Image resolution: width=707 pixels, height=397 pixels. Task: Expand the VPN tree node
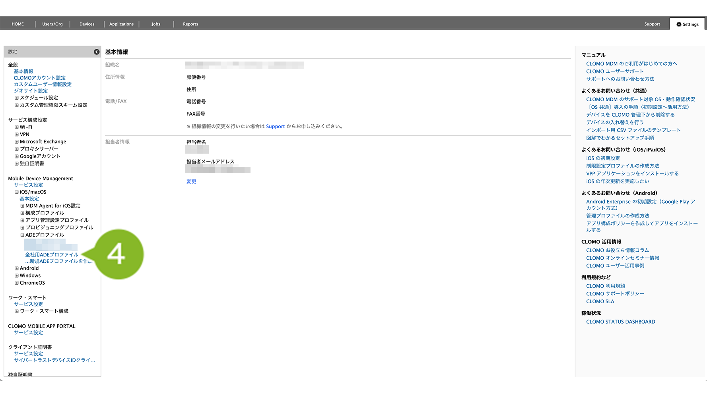click(x=17, y=135)
